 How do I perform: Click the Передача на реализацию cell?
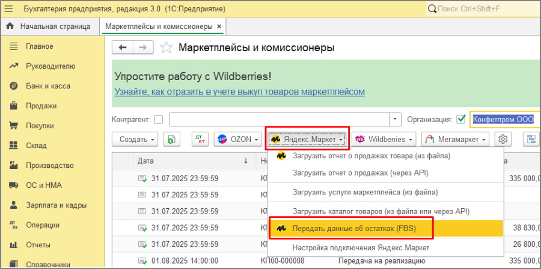point(382,261)
